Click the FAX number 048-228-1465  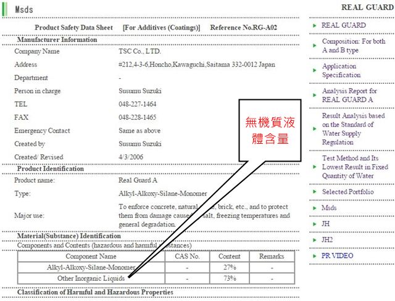[138, 117]
